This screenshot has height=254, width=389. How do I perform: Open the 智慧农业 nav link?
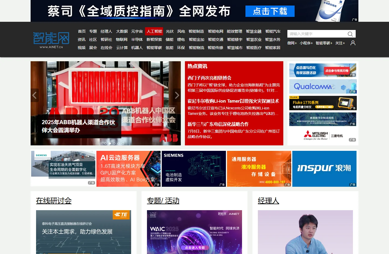pyautogui.click(x=254, y=39)
